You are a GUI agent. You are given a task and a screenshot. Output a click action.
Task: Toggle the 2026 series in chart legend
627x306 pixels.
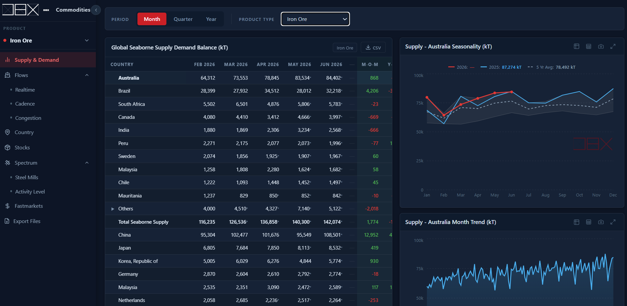pyautogui.click(x=461, y=67)
